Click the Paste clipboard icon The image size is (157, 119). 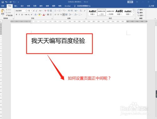[x=3, y=11]
